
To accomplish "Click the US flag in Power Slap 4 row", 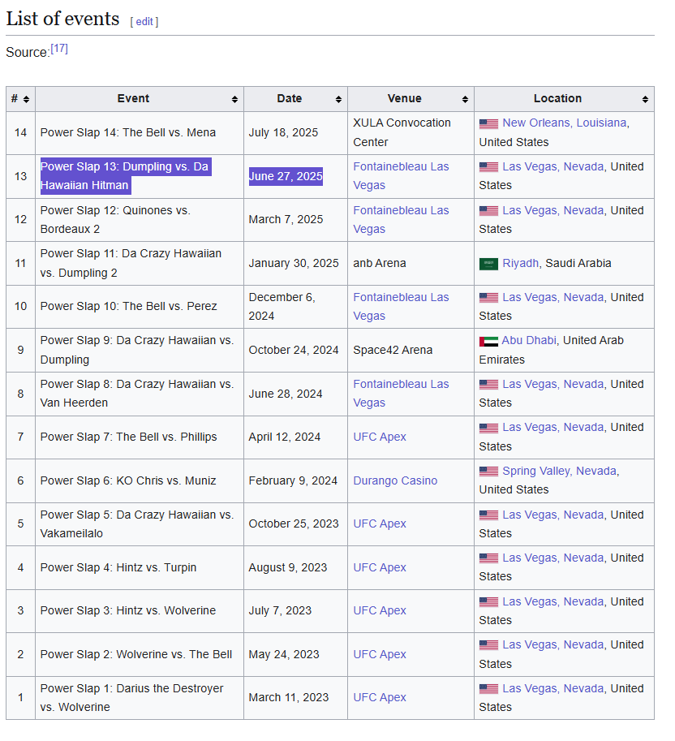I will pos(488,558).
